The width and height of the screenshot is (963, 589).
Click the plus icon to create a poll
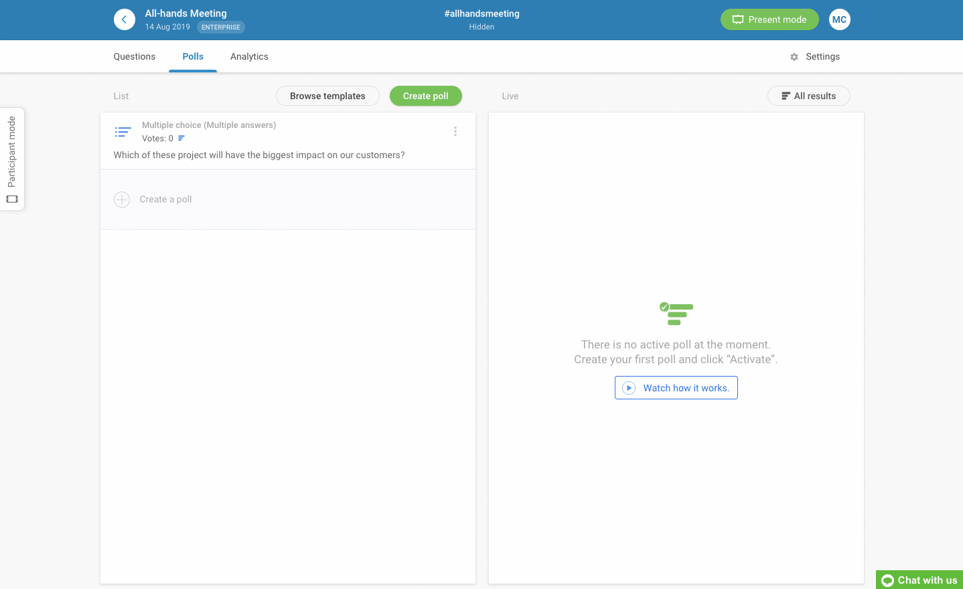[122, 200]
